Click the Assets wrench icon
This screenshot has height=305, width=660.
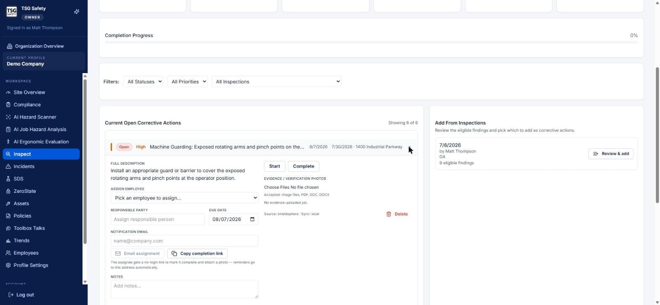8,204
